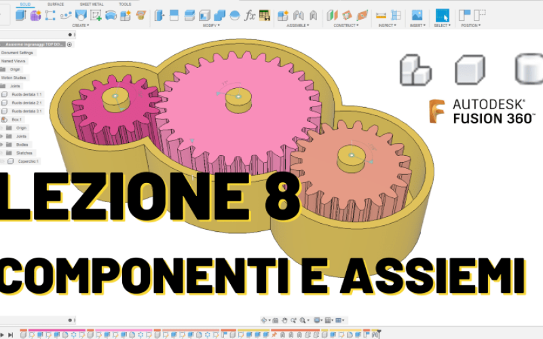
Task: Click New Component icon in Assemble group
Action: coord(283,16)
